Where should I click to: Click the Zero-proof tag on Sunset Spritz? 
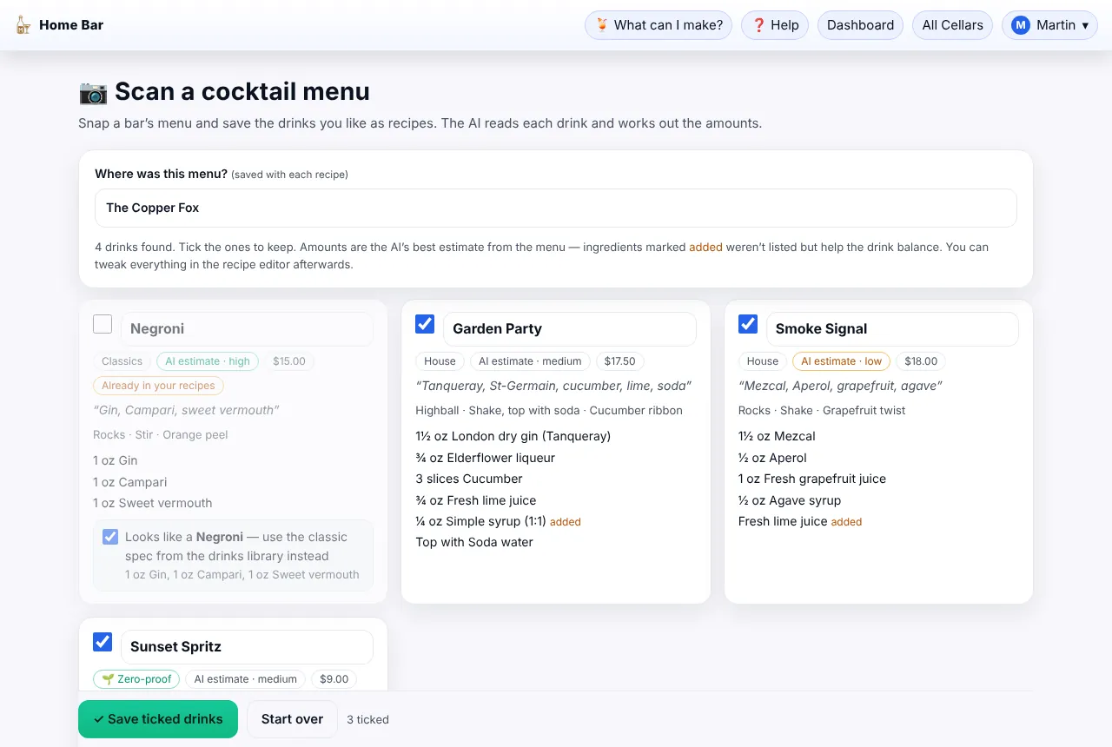pos(136,679)
